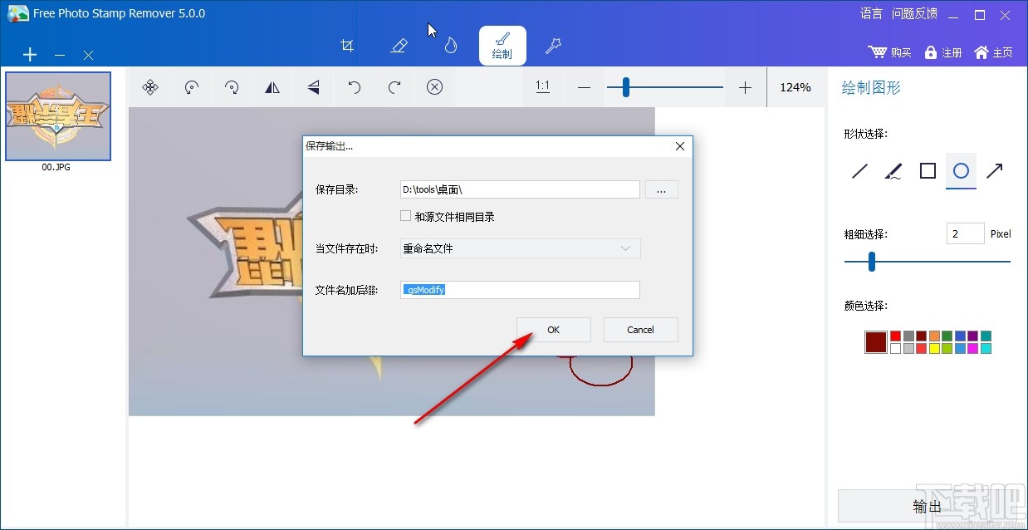Click the 1:1 zoom reset icon
Screen dimensions: 1028x530
pos(542,86)
